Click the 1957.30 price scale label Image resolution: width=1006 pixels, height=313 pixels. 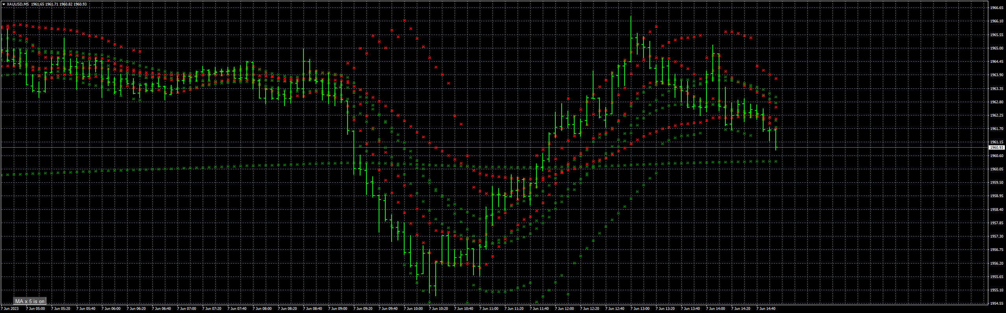pos(997,236)
